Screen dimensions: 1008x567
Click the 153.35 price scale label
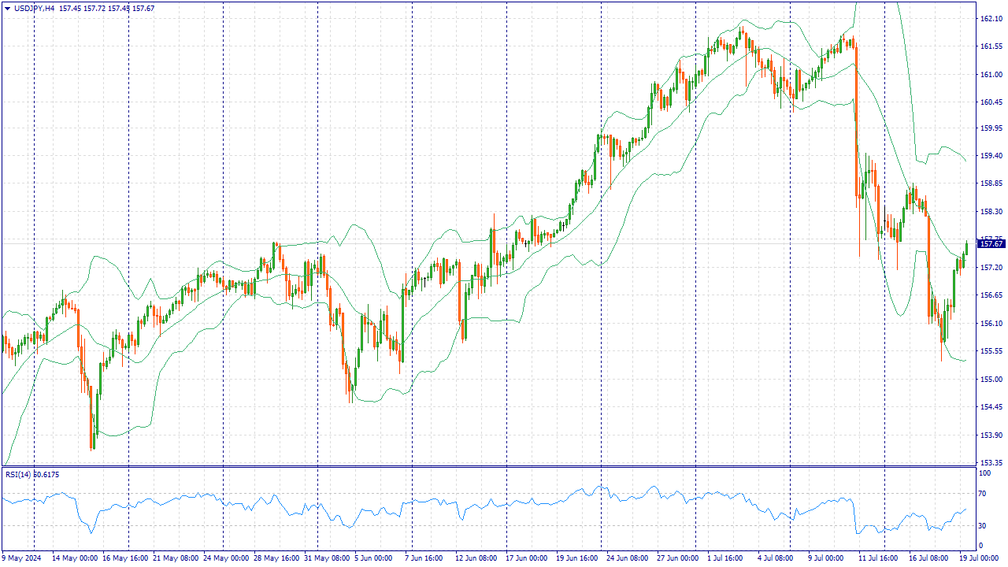pyautogui.click(x=990, y=463)
